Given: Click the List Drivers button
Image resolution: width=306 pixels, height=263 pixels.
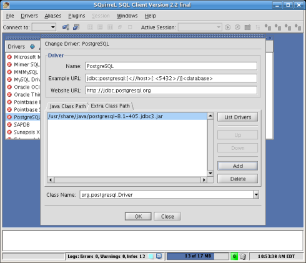Looking at the screenshot, I should pos(237,117).
